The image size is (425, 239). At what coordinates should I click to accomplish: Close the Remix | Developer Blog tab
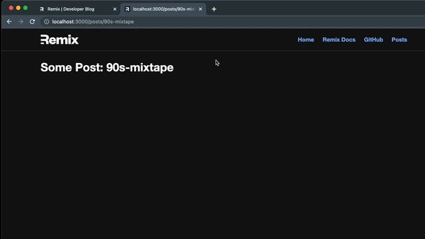[x=115, y=9]
